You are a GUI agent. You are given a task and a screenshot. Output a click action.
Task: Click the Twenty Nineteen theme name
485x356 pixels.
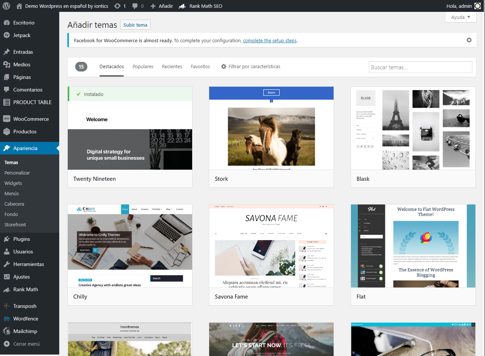coord(94,179)
